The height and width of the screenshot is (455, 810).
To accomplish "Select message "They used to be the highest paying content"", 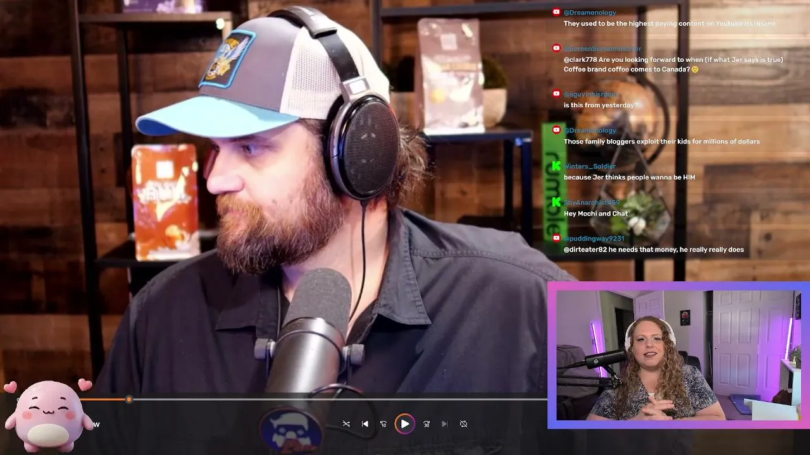I will [x=670, y=23].
